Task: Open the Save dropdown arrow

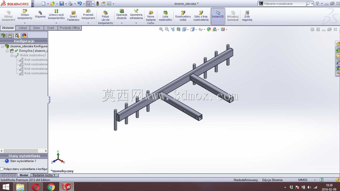Action: 66,4
